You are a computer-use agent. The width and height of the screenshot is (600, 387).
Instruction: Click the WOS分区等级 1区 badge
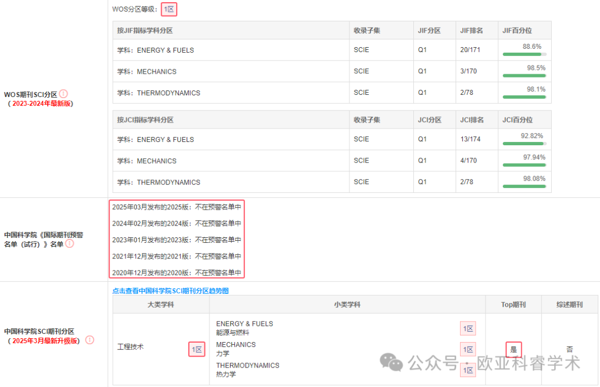pyautogui.click(x=169, y=9)
